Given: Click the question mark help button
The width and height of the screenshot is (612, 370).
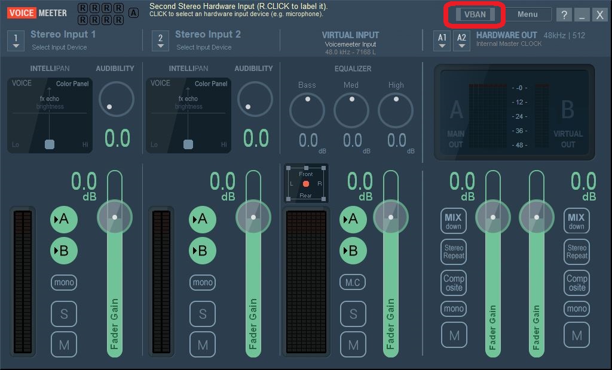Looking at the screenshot, I should tap(564, 15).
